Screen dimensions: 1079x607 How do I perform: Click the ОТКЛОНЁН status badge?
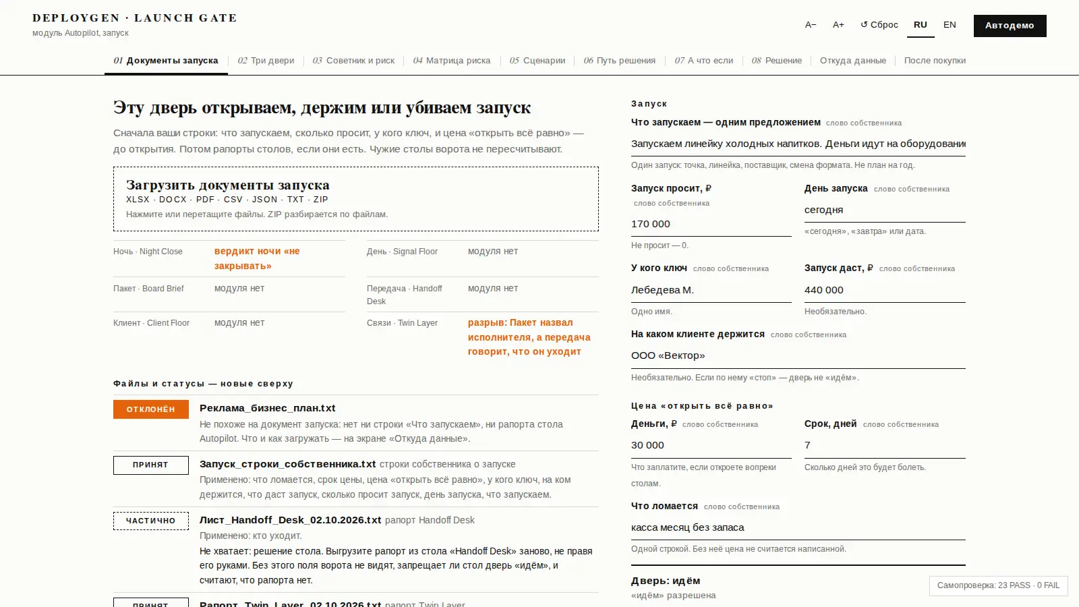(151, 409)
